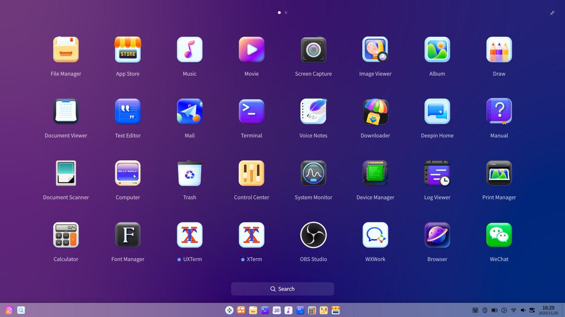Open System Monitor
The height and width of the screenshot is (317, 565).
click(x=314, y=173)
